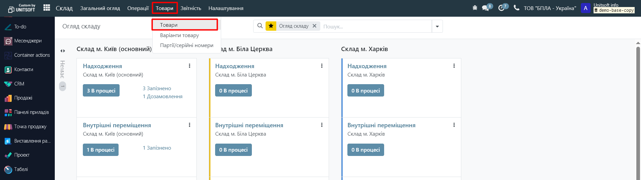Click the Unitsoft logo in top bar
Screen dimensions: 641x180
(22, 8)
